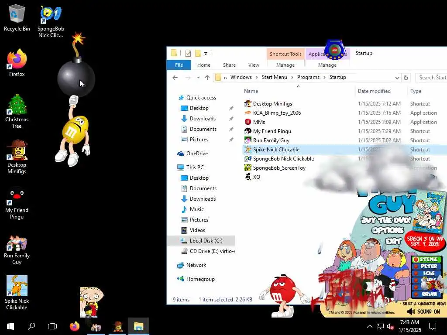Open OneDrive in navigation pane
This screenshot has height=335, width=447.
[x=197, y=153]
